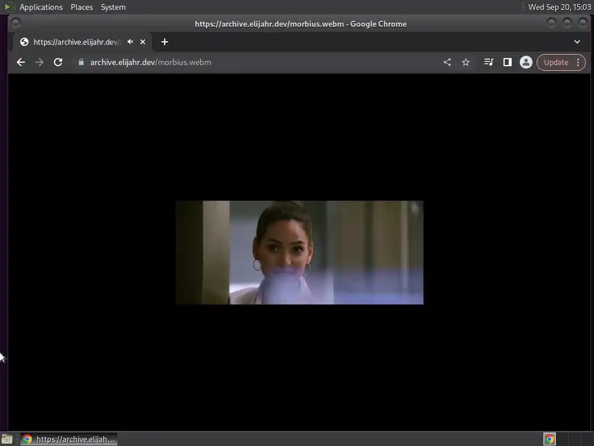Image resolution: width=594 pixels, height=446 pixels.
Task: View site information via the lock icon
Action: (x=81, y=62)
